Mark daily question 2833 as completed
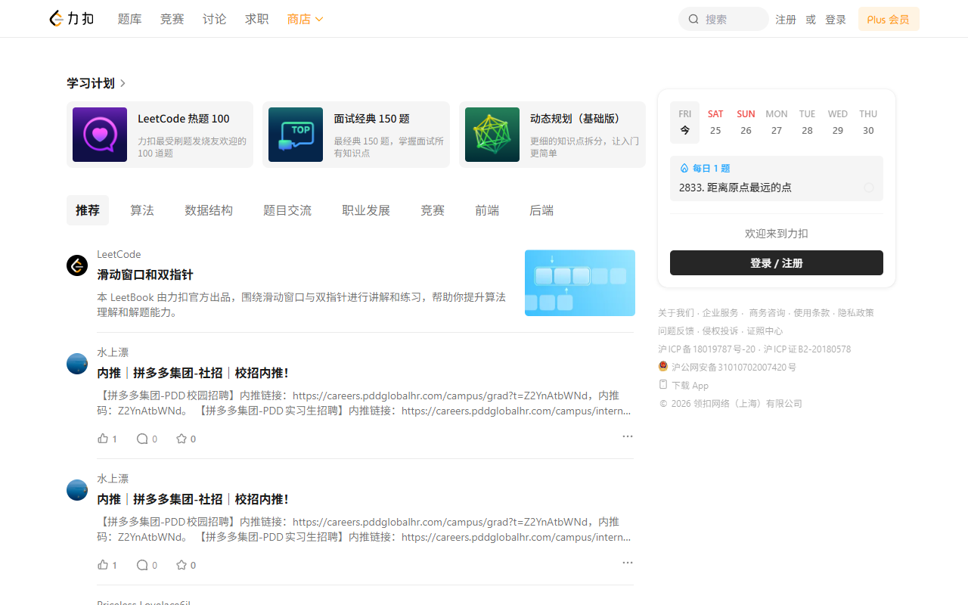 (868, 187)
